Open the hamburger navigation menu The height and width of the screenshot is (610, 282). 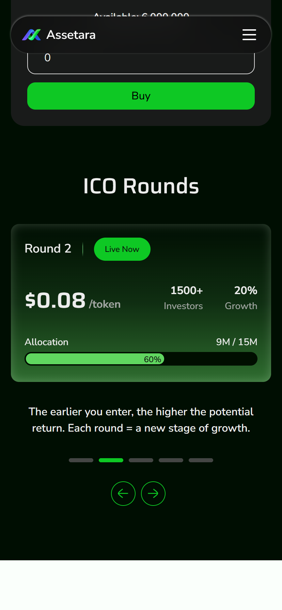click(249, 35)
